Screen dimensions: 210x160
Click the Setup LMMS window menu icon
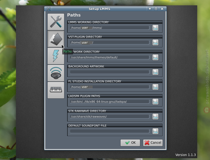click(49, 9)
